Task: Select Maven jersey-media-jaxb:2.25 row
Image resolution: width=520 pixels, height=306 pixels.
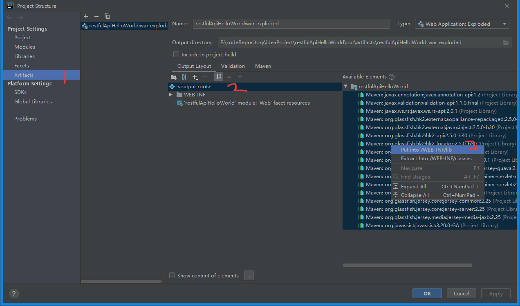Action: tap(430, 217)
